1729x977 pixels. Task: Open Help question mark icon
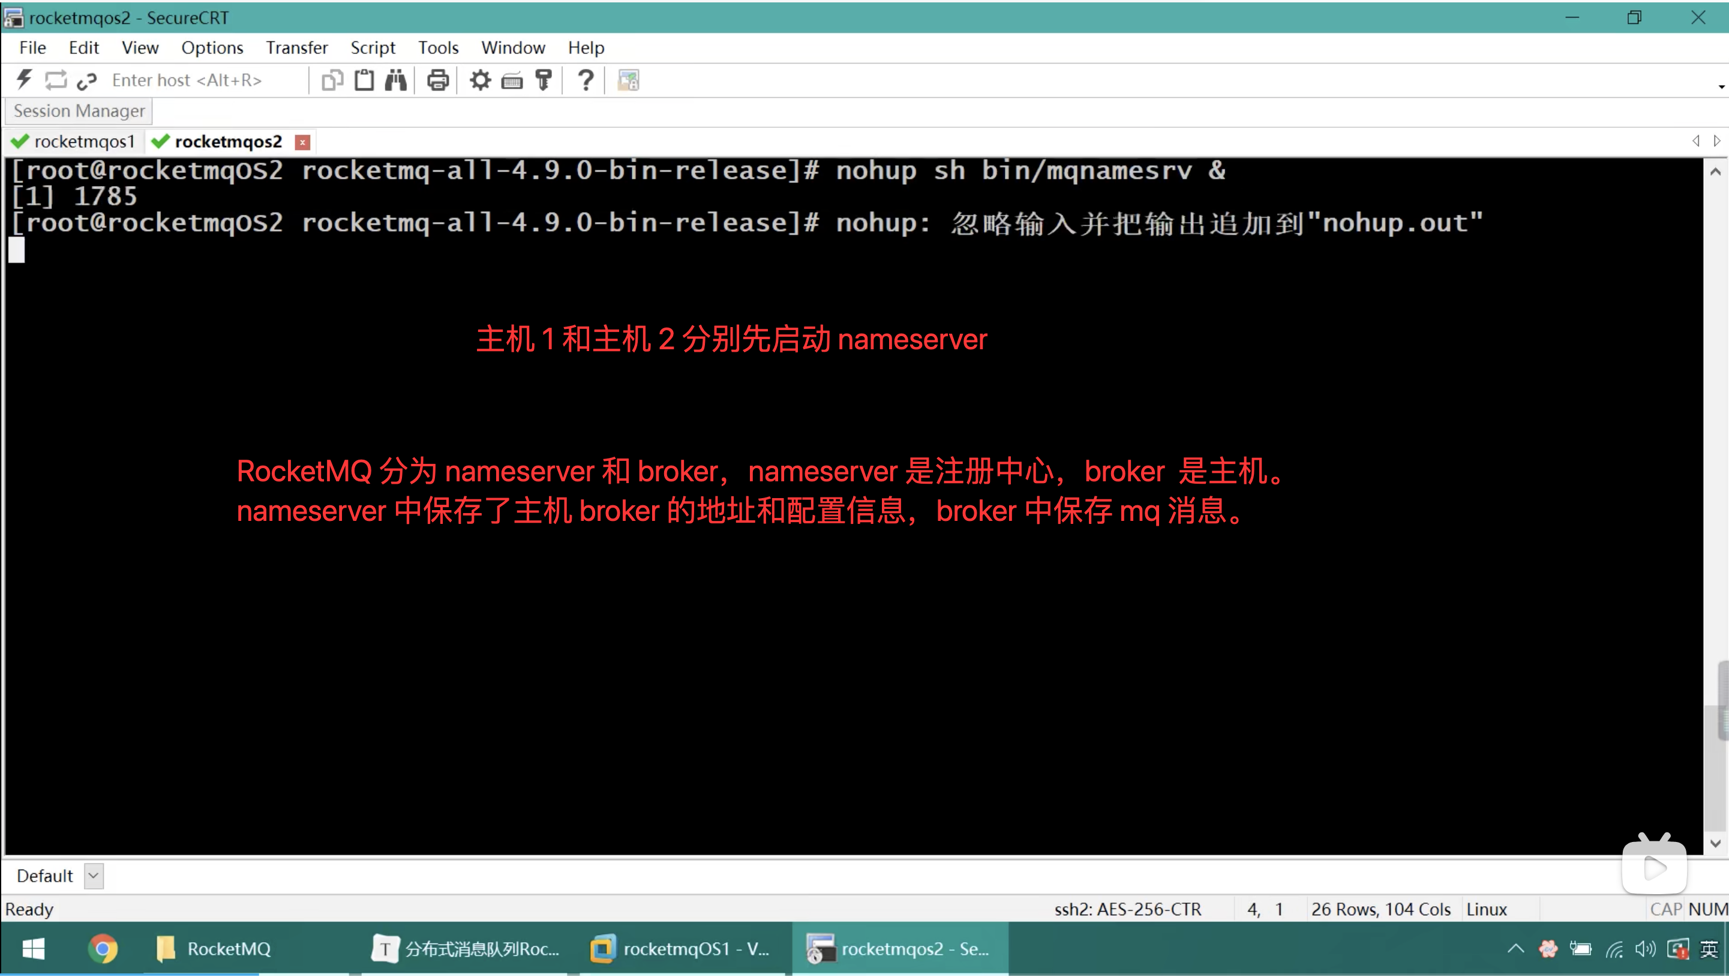pyautogui.click(x=586, y=80)
